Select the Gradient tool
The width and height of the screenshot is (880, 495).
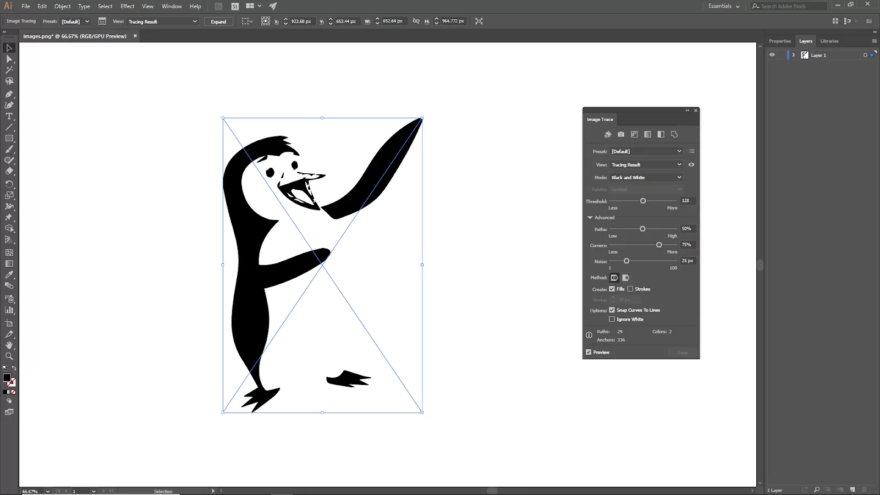tap(9, 263)
